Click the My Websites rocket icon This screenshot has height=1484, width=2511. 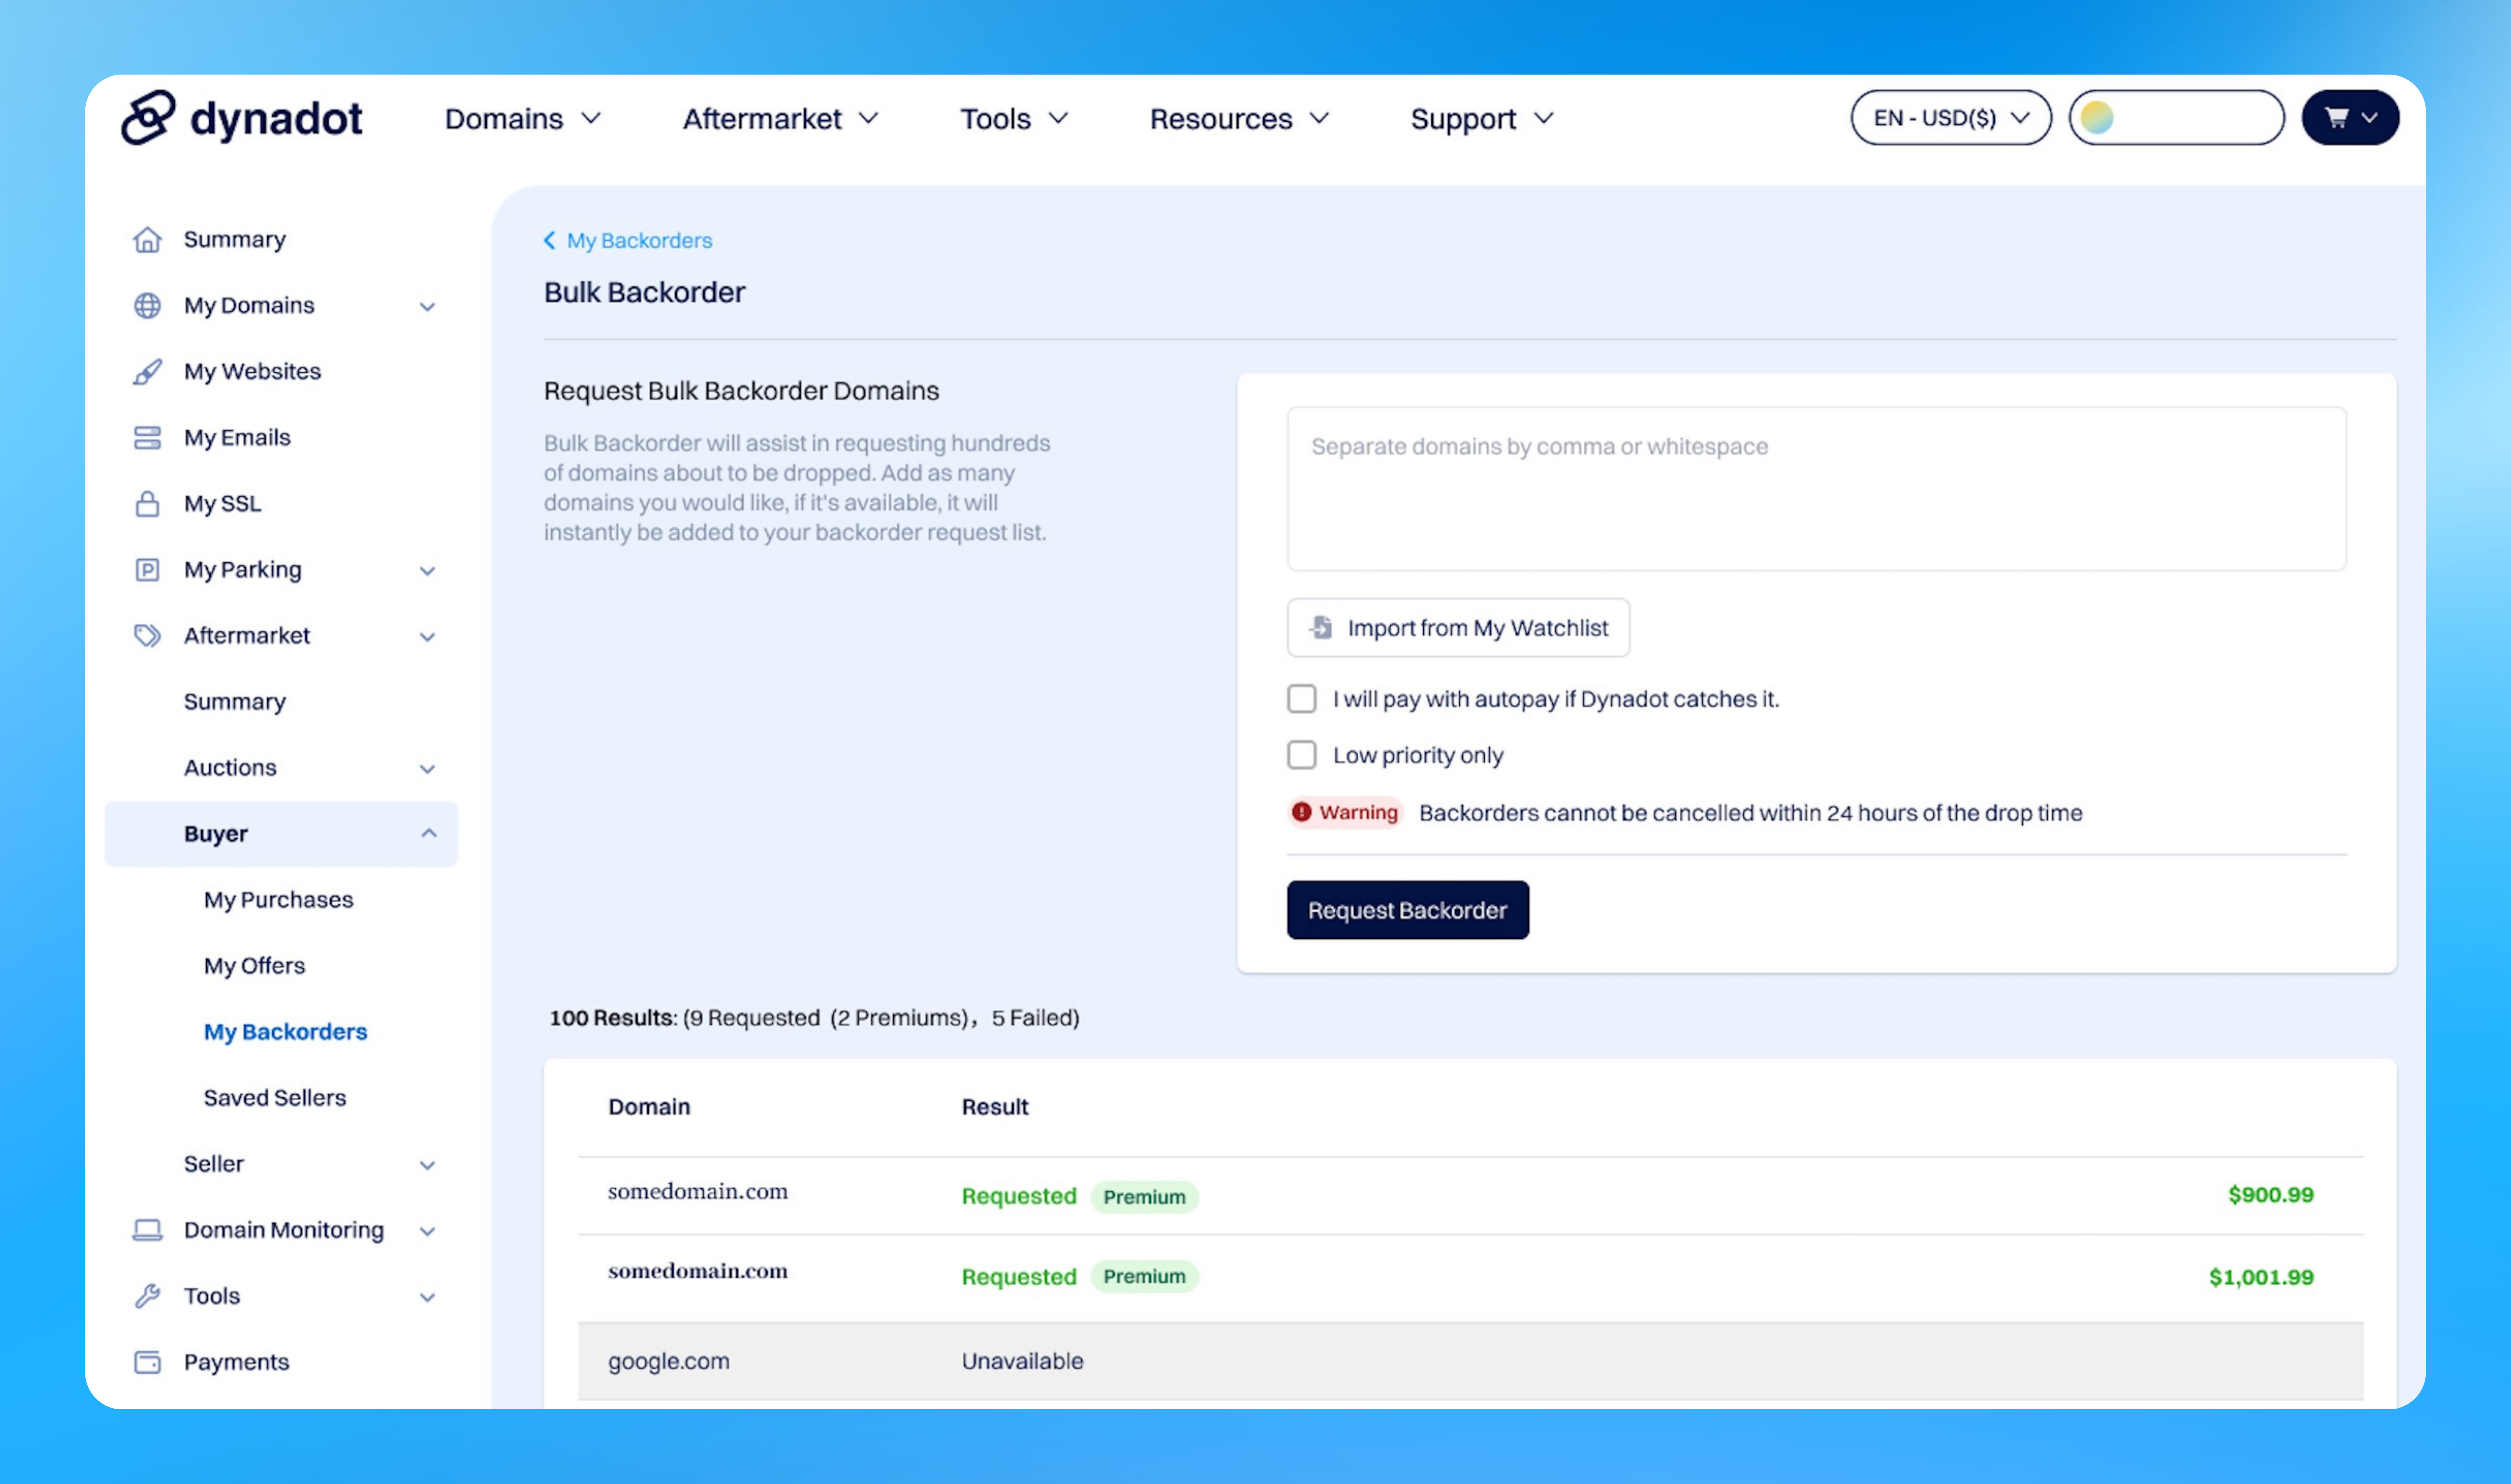[147, 372]
